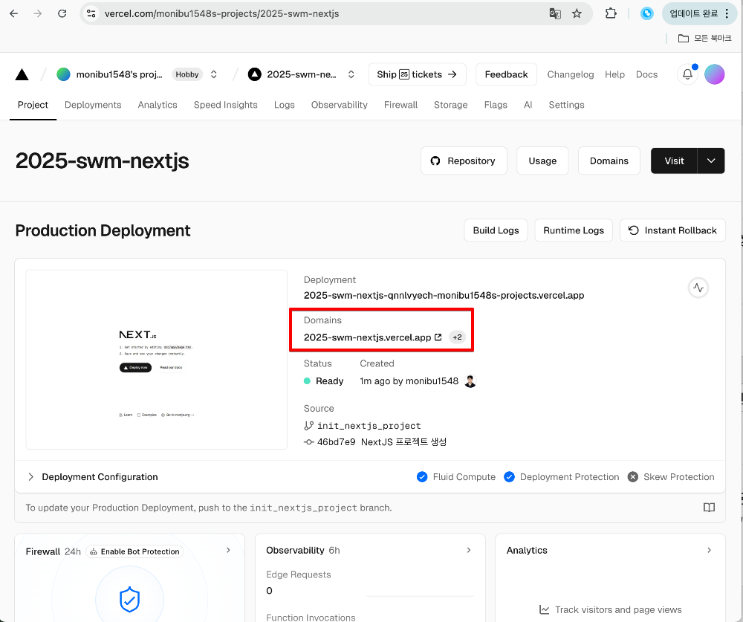Open the Feedback button
743x622 pixels.
506,74
